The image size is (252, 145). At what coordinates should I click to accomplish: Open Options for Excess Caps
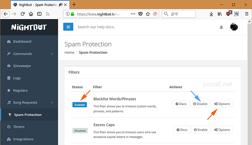pyautogui.click(x=222, y=130)
